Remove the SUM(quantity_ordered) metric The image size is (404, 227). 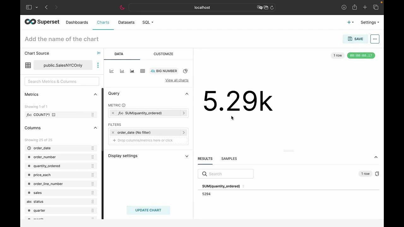pos(113,113)
